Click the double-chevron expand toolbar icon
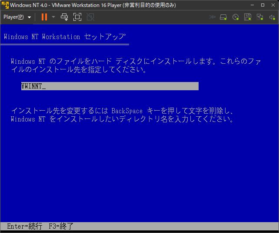 click(x=212, y=17)
